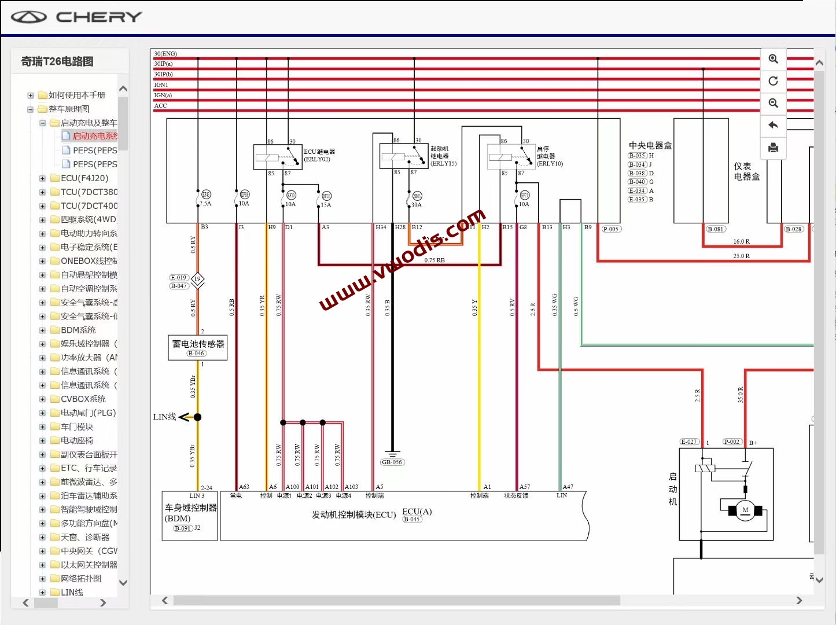The width and height of the screenshot is (836, 625).
Task: Click the folder icon beside 整车原理图
Action: (43, 109)
